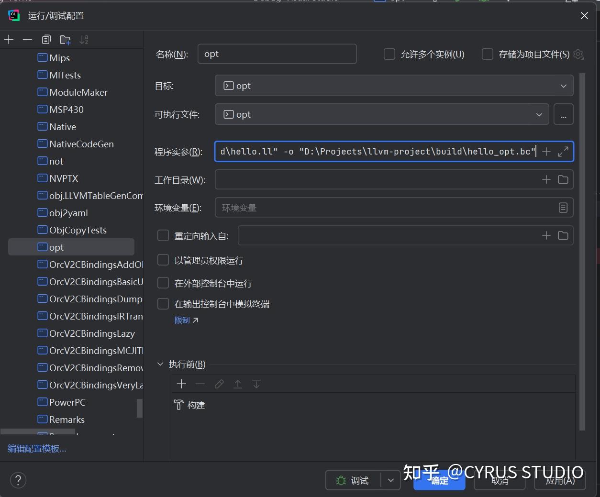Enable 以管理员权限运行
This screenshot has width=600, height=497.
(163, 260)
